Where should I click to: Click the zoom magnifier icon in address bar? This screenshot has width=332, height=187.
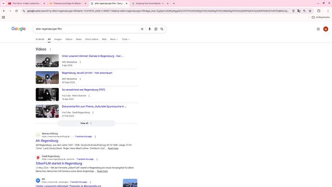(x=305, y=11)
